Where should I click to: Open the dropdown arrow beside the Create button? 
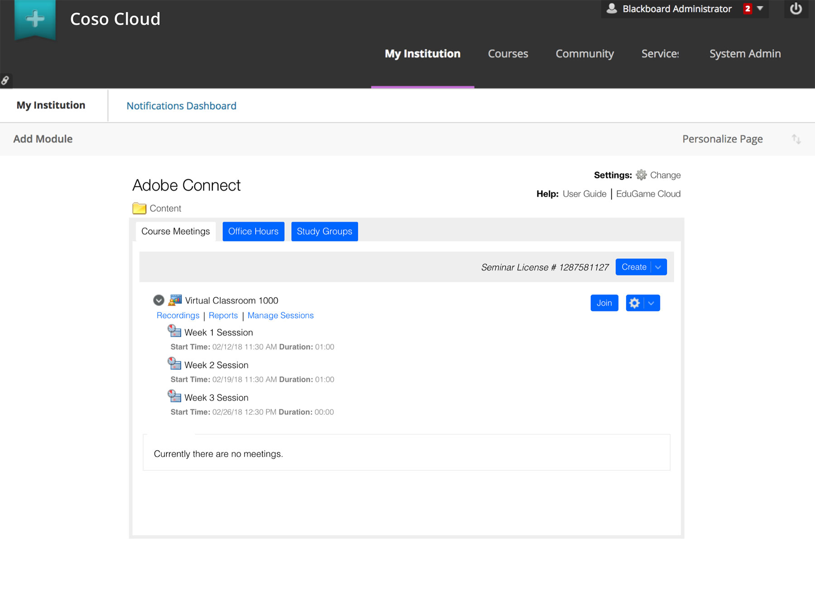(658, 267)
